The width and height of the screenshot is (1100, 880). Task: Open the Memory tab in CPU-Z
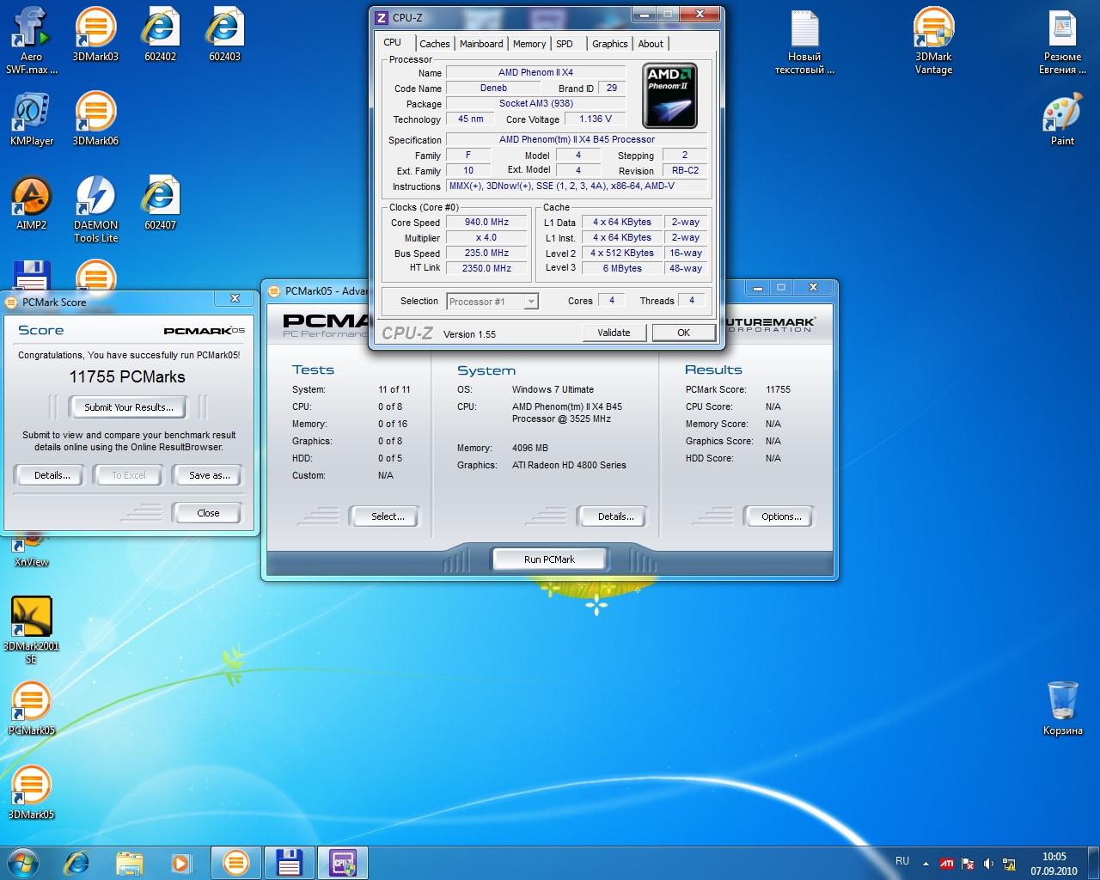click(x=529, y=44)
